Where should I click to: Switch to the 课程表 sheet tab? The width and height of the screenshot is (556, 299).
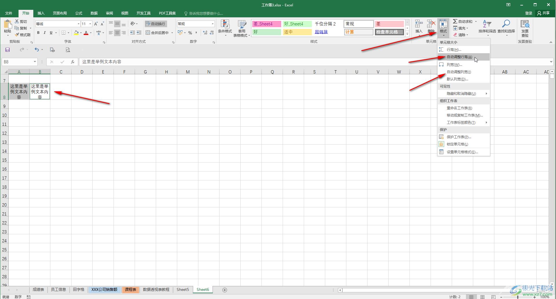[x=130, y=289]
